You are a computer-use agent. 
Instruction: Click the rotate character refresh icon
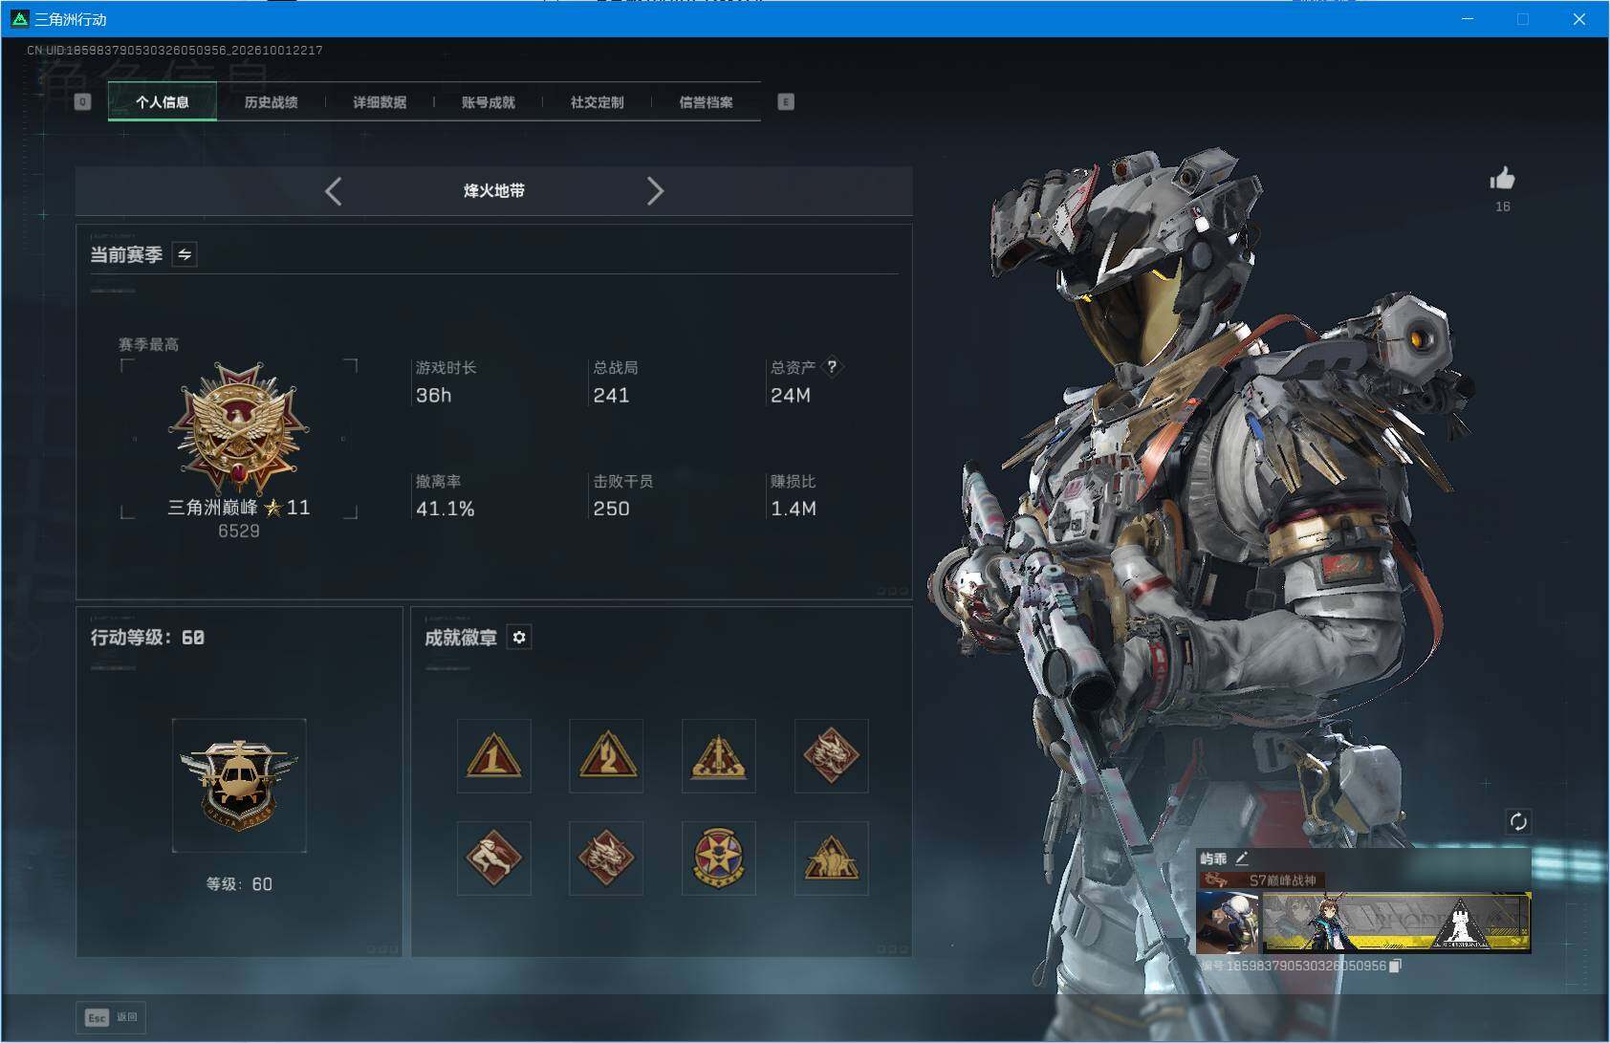[x=1518, y=821]
